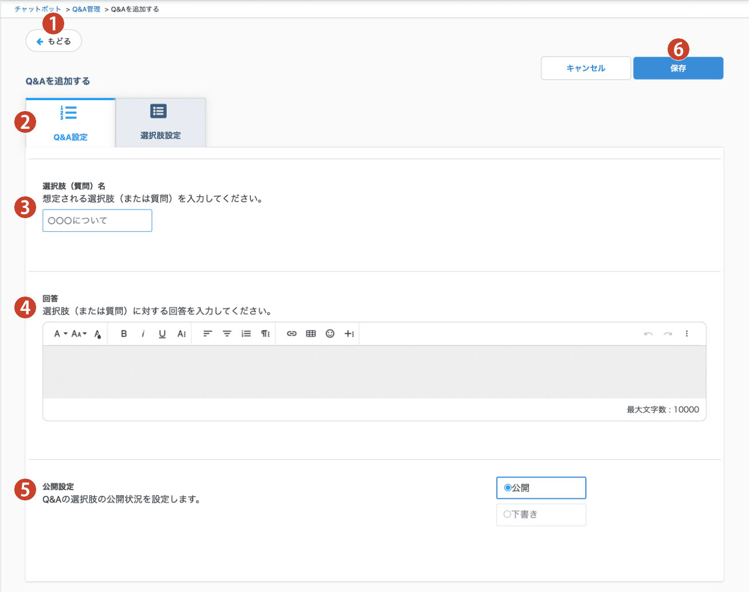Open the paragraph format options menu
This screenshot has width=749, height=592.
(265, 334)
